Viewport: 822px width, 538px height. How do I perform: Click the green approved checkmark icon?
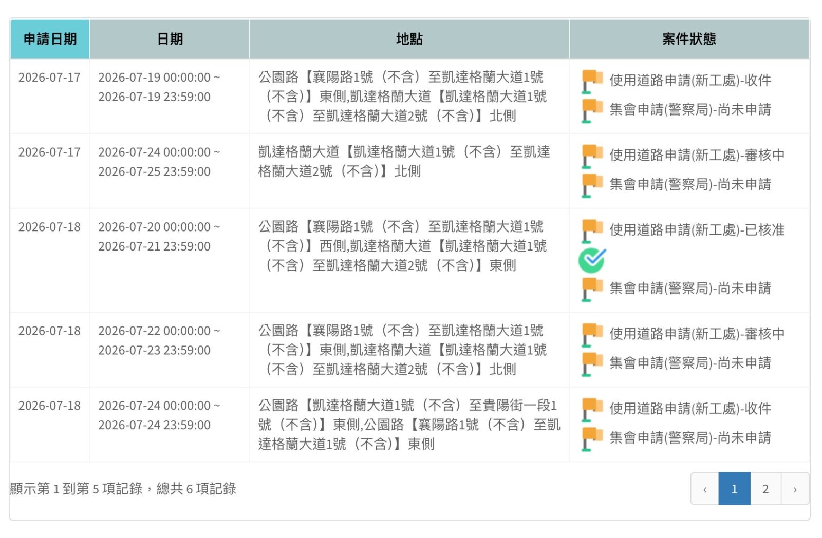click(x=592, y=260)
